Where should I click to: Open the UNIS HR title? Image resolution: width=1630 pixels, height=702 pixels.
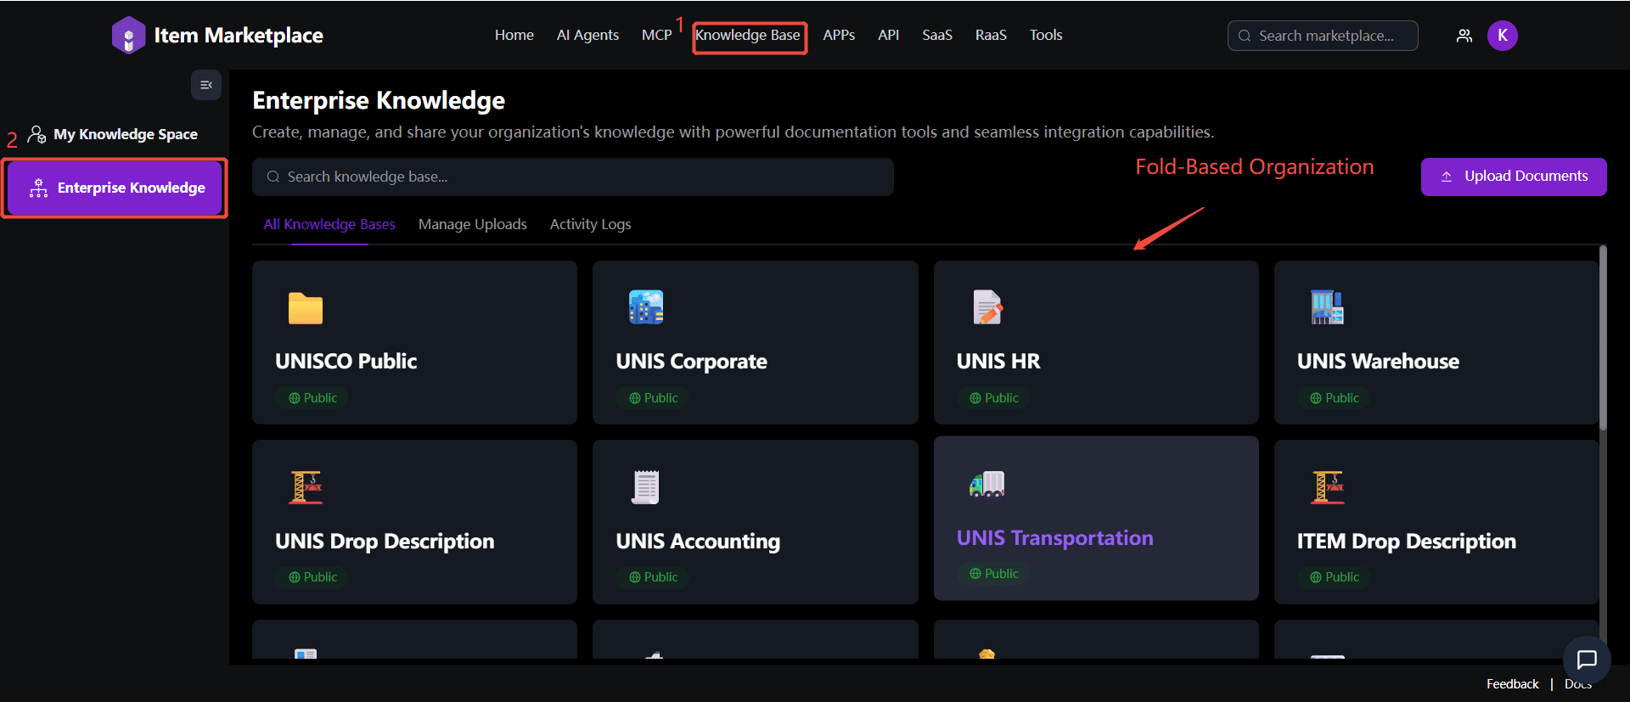coord(998,362)
